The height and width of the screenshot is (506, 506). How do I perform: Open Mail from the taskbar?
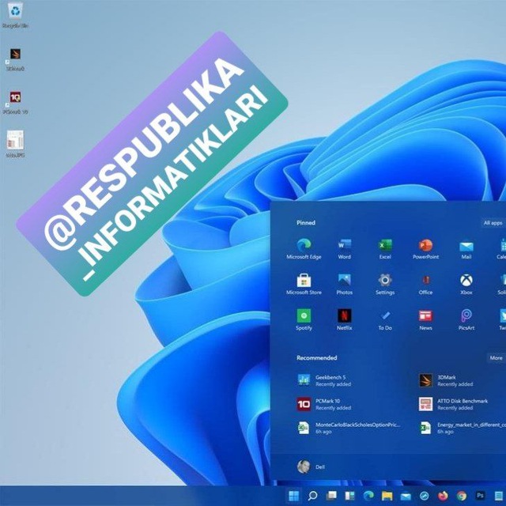coord(406,496)
